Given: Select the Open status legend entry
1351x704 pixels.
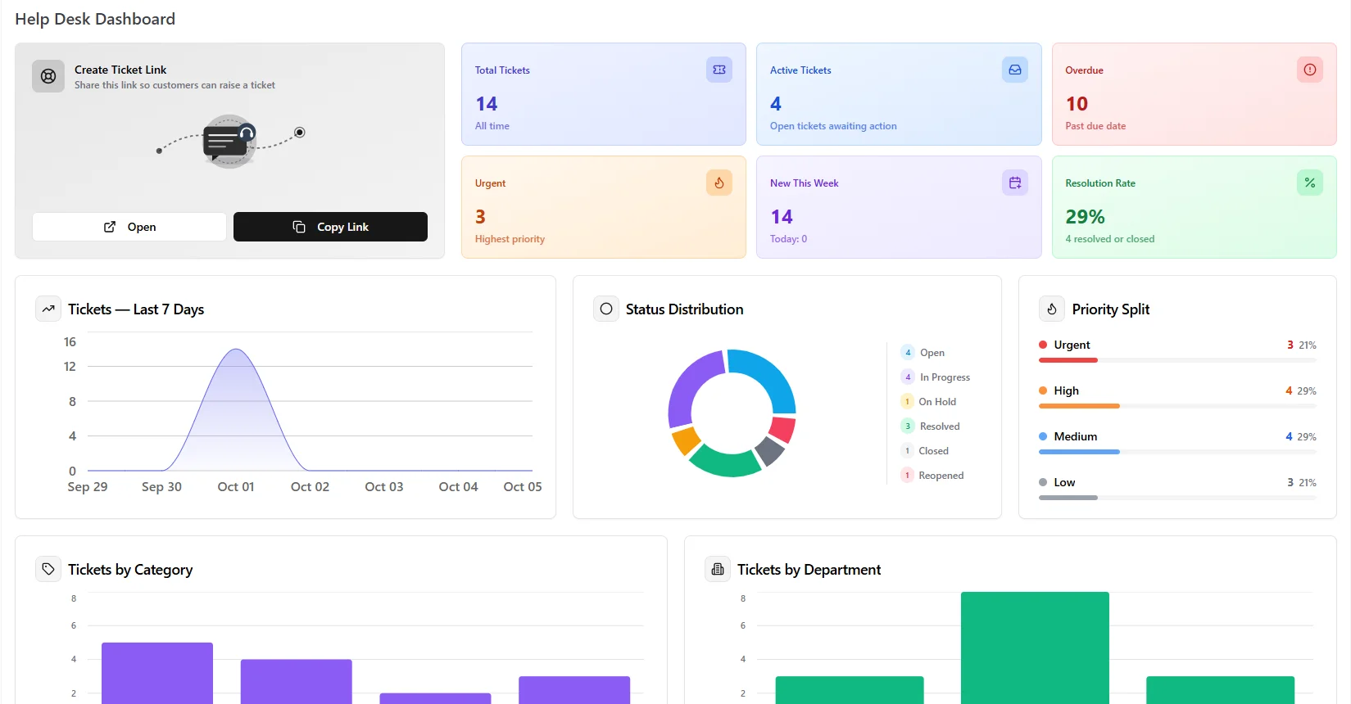Looking at the screenshot, I should tap(923, 353).
